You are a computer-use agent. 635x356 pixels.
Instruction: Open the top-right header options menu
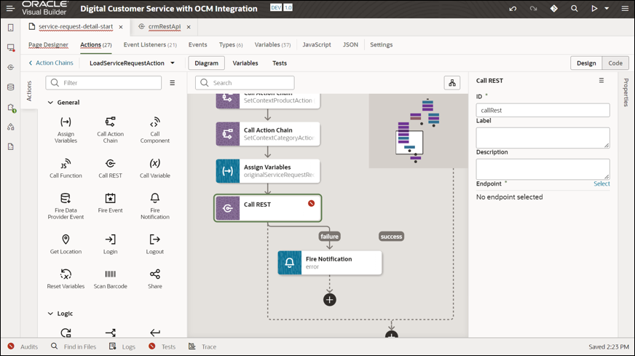tap(625, 9)
